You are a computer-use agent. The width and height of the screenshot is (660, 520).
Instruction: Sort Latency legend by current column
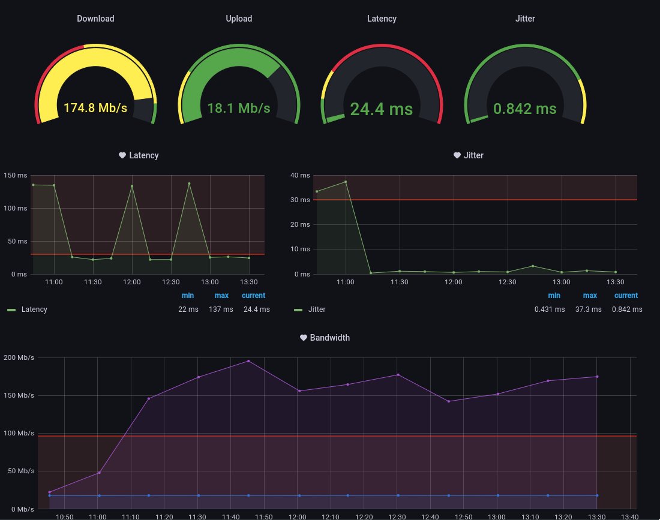click(253, 295)
